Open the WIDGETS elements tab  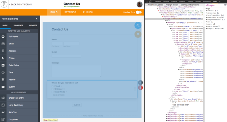(x=33, y=25)
